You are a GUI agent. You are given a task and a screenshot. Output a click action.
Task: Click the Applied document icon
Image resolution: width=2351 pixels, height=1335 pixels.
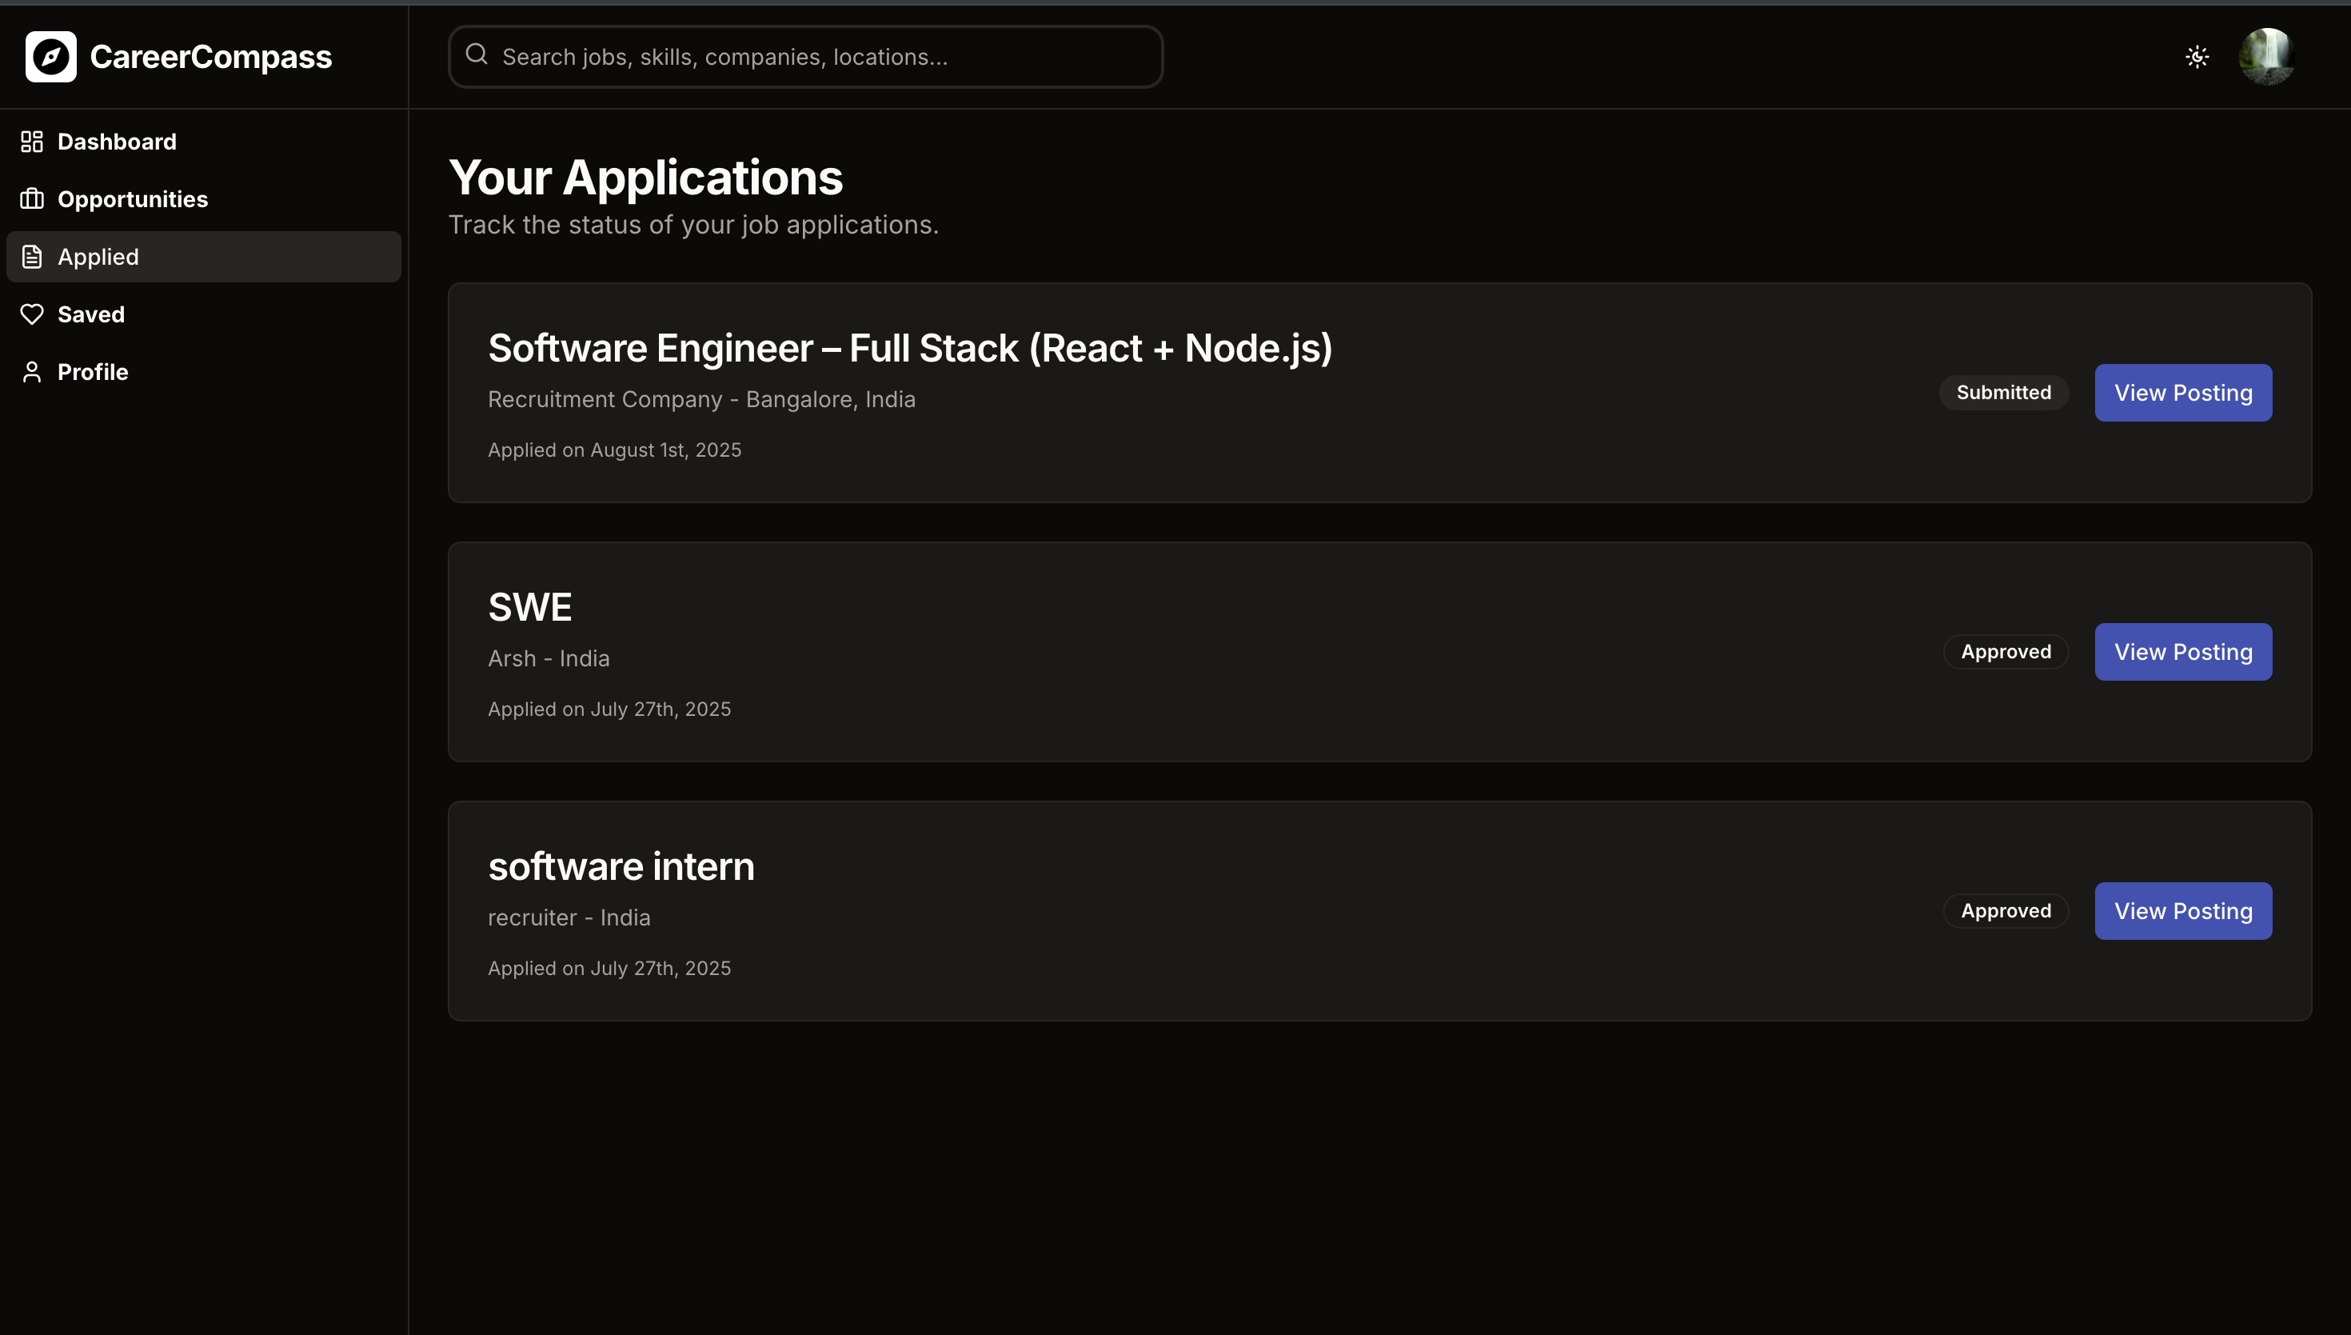click(32, 257)
